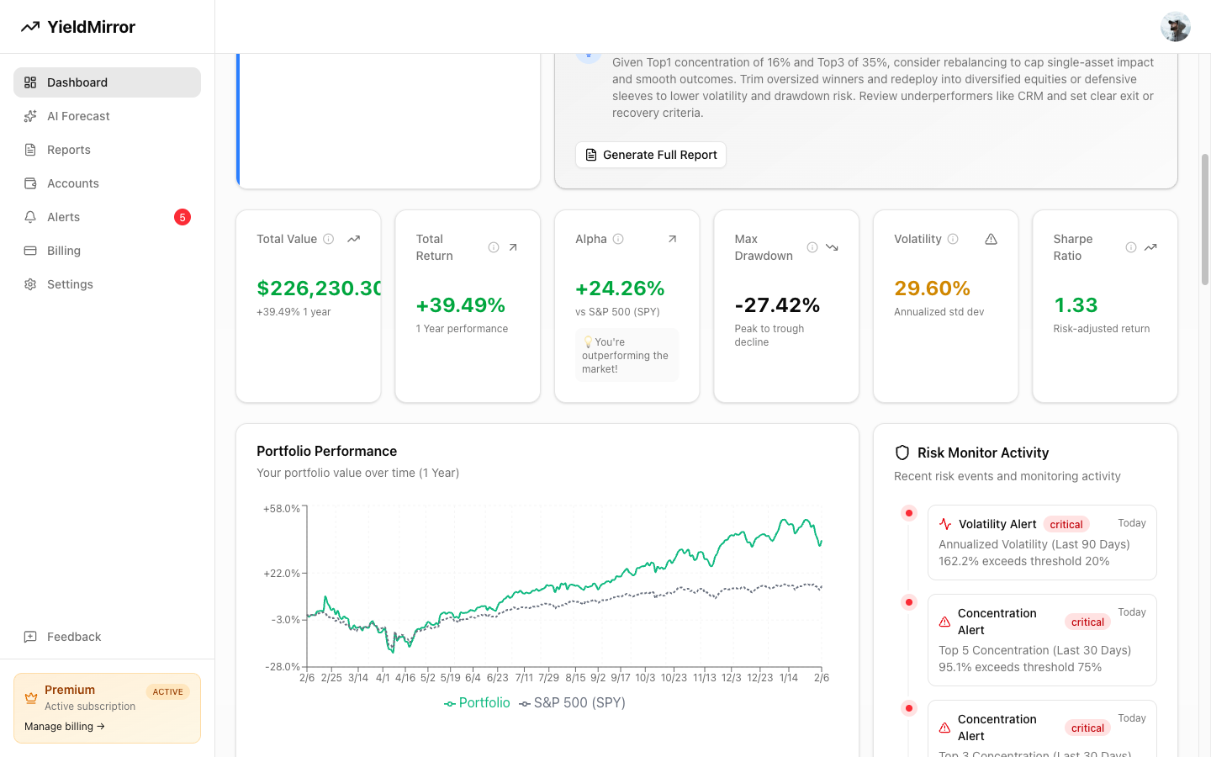
Task: Click the outperforming the market note
Action: pyautogui.click(x=627, y=355)
